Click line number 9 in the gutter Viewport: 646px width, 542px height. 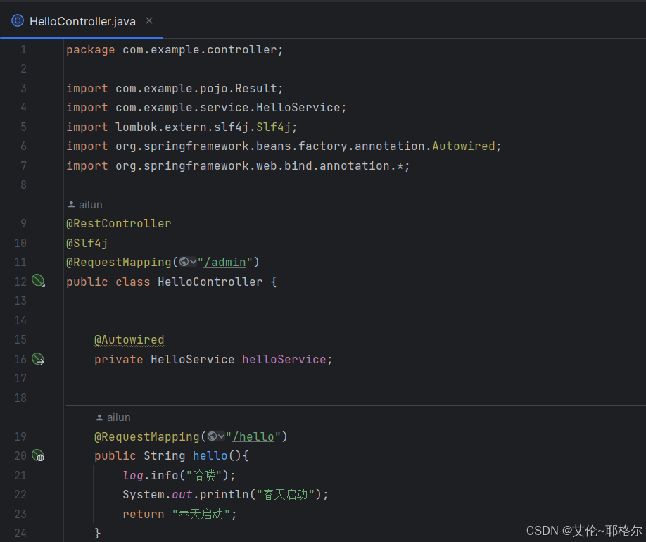23,223
